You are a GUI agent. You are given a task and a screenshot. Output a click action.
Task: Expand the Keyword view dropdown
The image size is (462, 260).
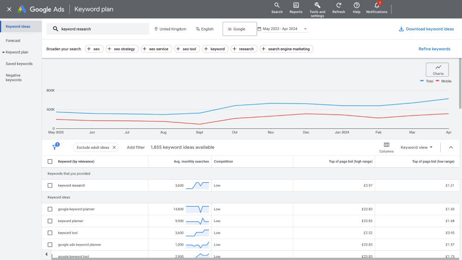pos(416,147)
